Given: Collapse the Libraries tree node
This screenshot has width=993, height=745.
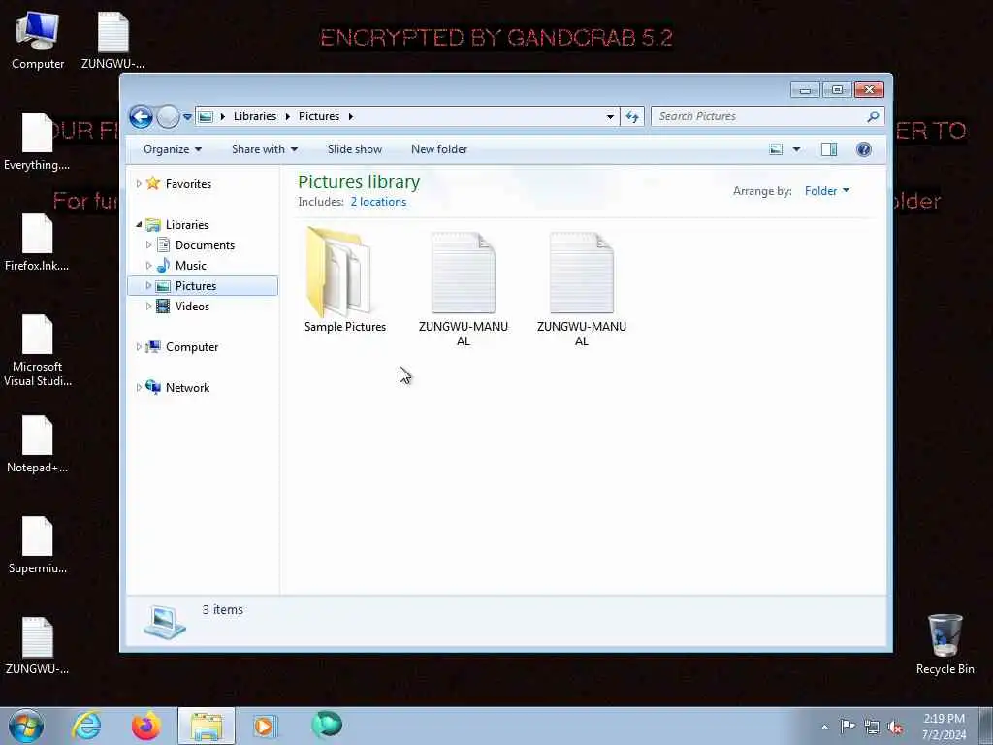Looking at the screenshot, I should (139, 224).
